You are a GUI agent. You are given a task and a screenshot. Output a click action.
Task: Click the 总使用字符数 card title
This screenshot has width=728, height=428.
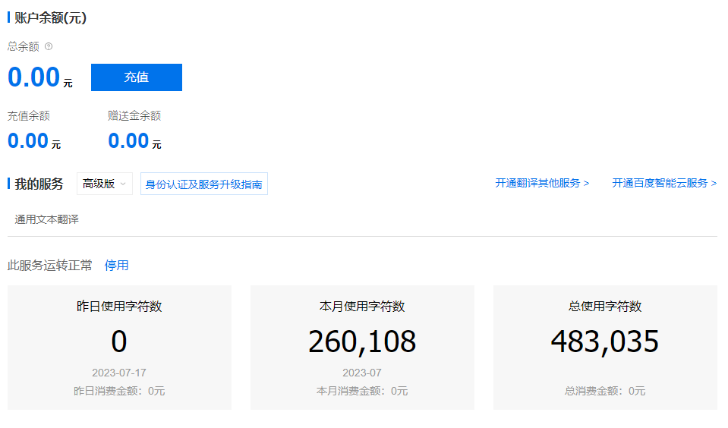tap(605, 306)
